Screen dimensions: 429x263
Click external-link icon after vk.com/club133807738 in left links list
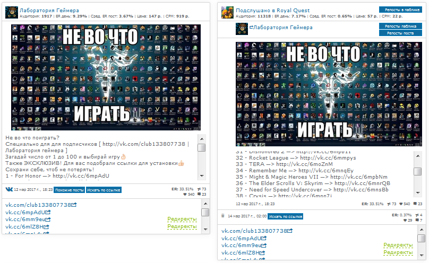click(x=74, y=205)
